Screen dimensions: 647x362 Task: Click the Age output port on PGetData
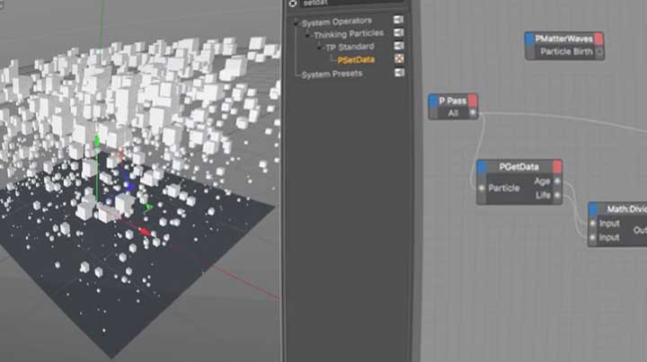click(557, 181)
